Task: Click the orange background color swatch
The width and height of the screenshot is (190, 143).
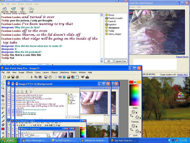Action: pos(139,82)
